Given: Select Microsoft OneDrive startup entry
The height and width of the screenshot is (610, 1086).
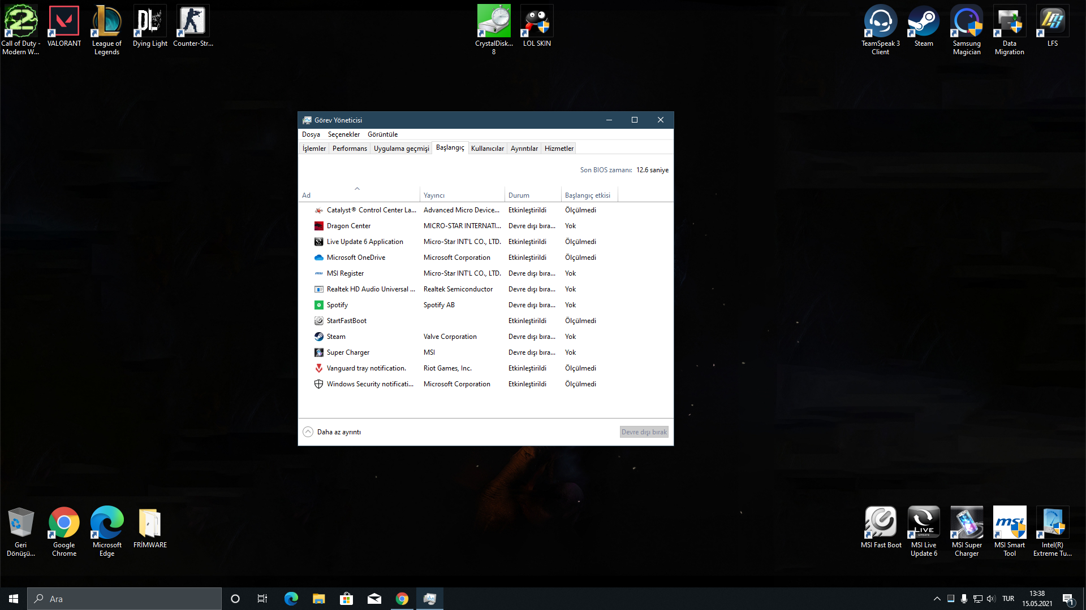Looking at the screenshot, I should point(485,258).
